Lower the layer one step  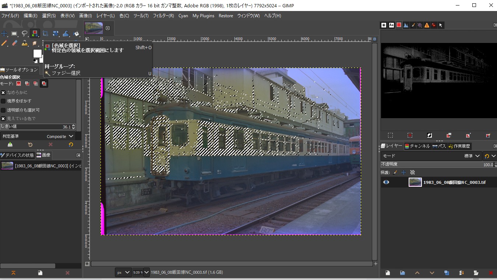click(432, 273)
